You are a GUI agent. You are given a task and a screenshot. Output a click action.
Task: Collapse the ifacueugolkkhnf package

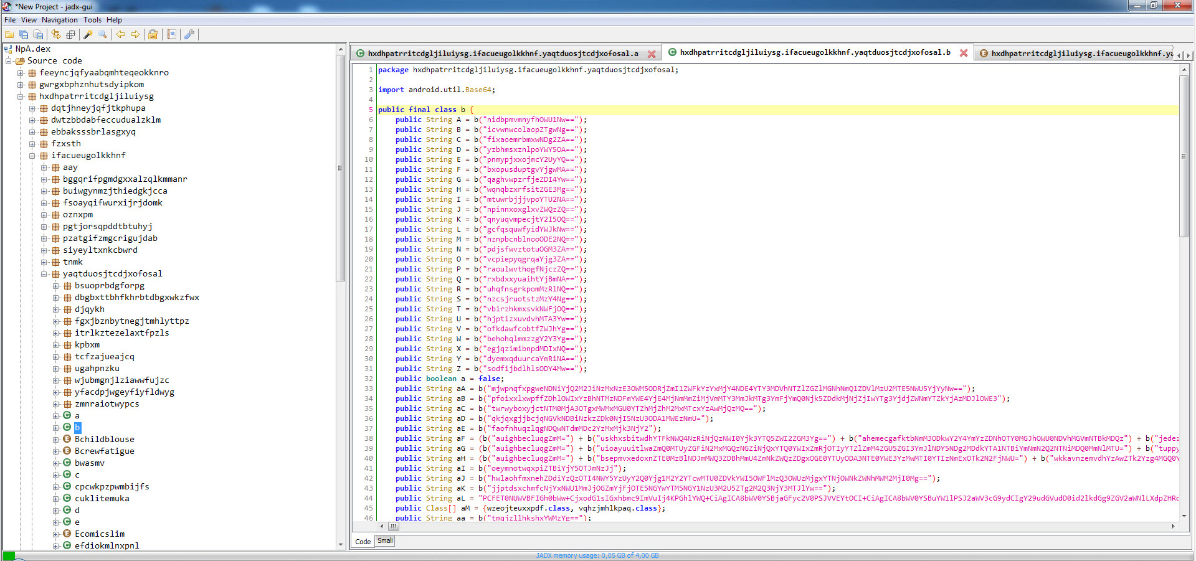32,156
